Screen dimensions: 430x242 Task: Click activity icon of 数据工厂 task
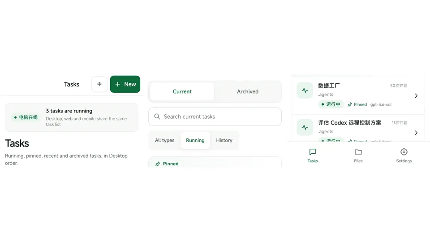pos(305,90)
